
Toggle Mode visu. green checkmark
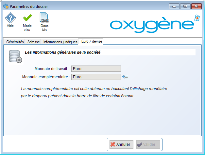pyautogui.click(x=27, y=18)
